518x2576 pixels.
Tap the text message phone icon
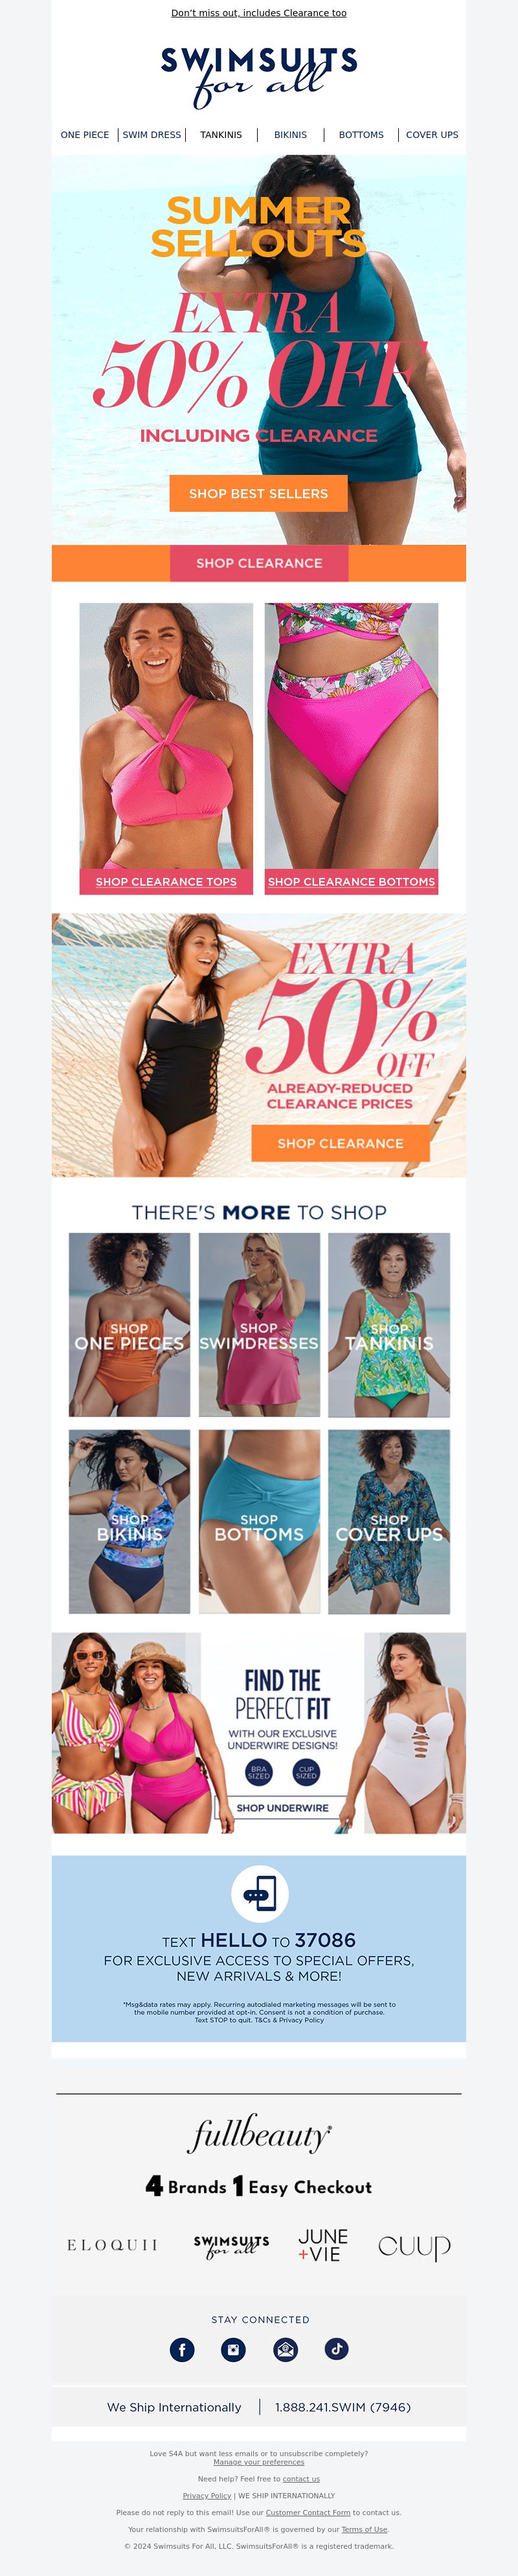pyautogui.click(x=260, y=1893)
